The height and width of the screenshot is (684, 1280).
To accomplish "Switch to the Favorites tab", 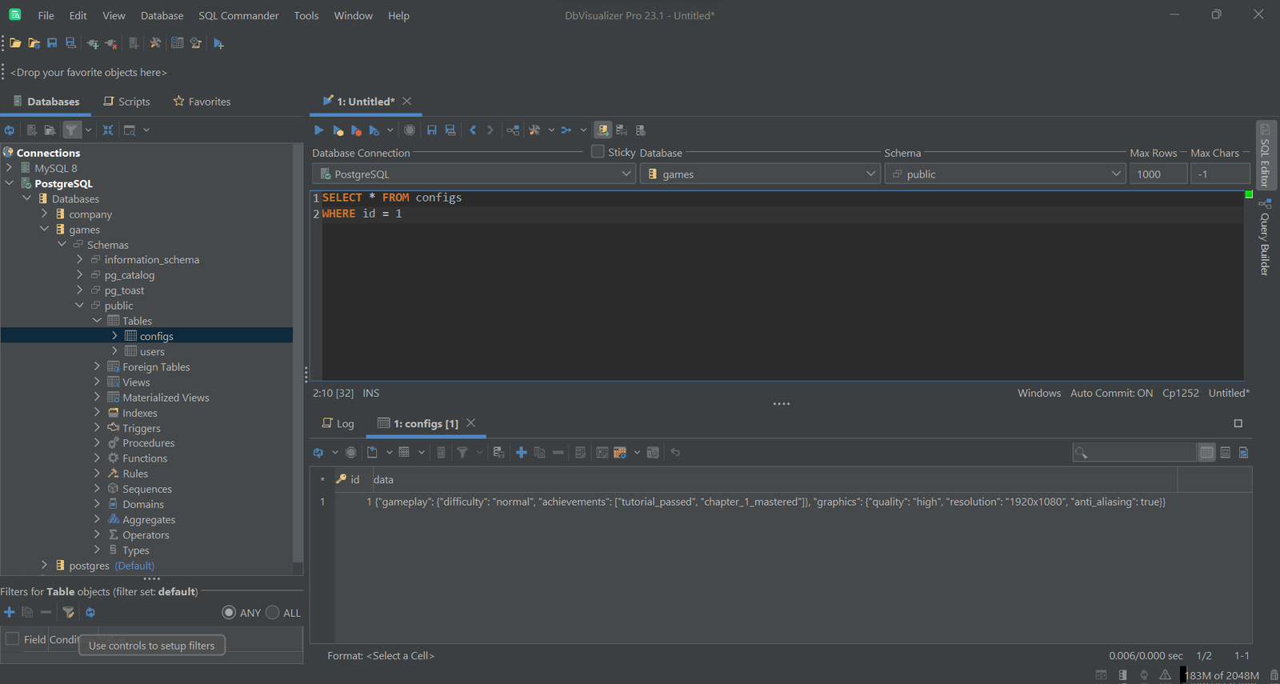I will pyautogui.click(x=202, y=102).
